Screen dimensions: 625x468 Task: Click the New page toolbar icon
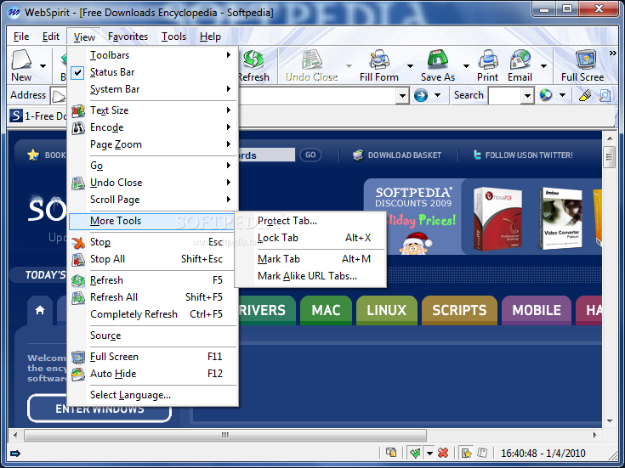[21, 59]
